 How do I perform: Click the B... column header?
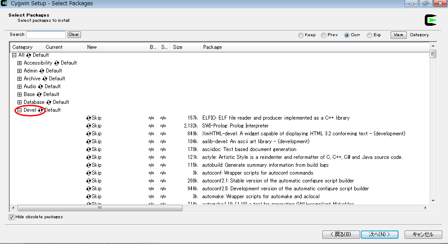(x=153, y=47)
